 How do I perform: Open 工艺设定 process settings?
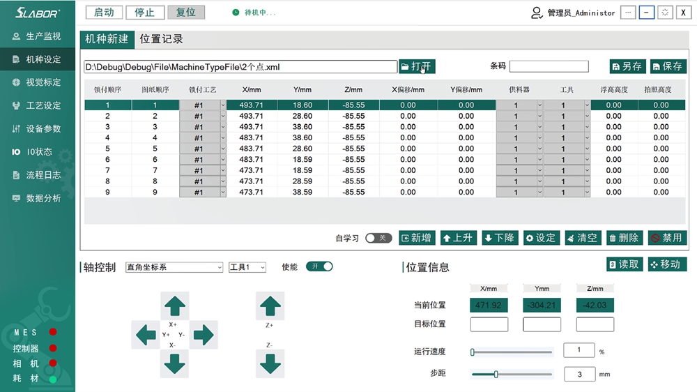click(x=38, y=105)
